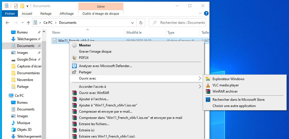The image size is (289, 139).
Task: Open the quick access toolbar customize dropdown
Action: 28,6
